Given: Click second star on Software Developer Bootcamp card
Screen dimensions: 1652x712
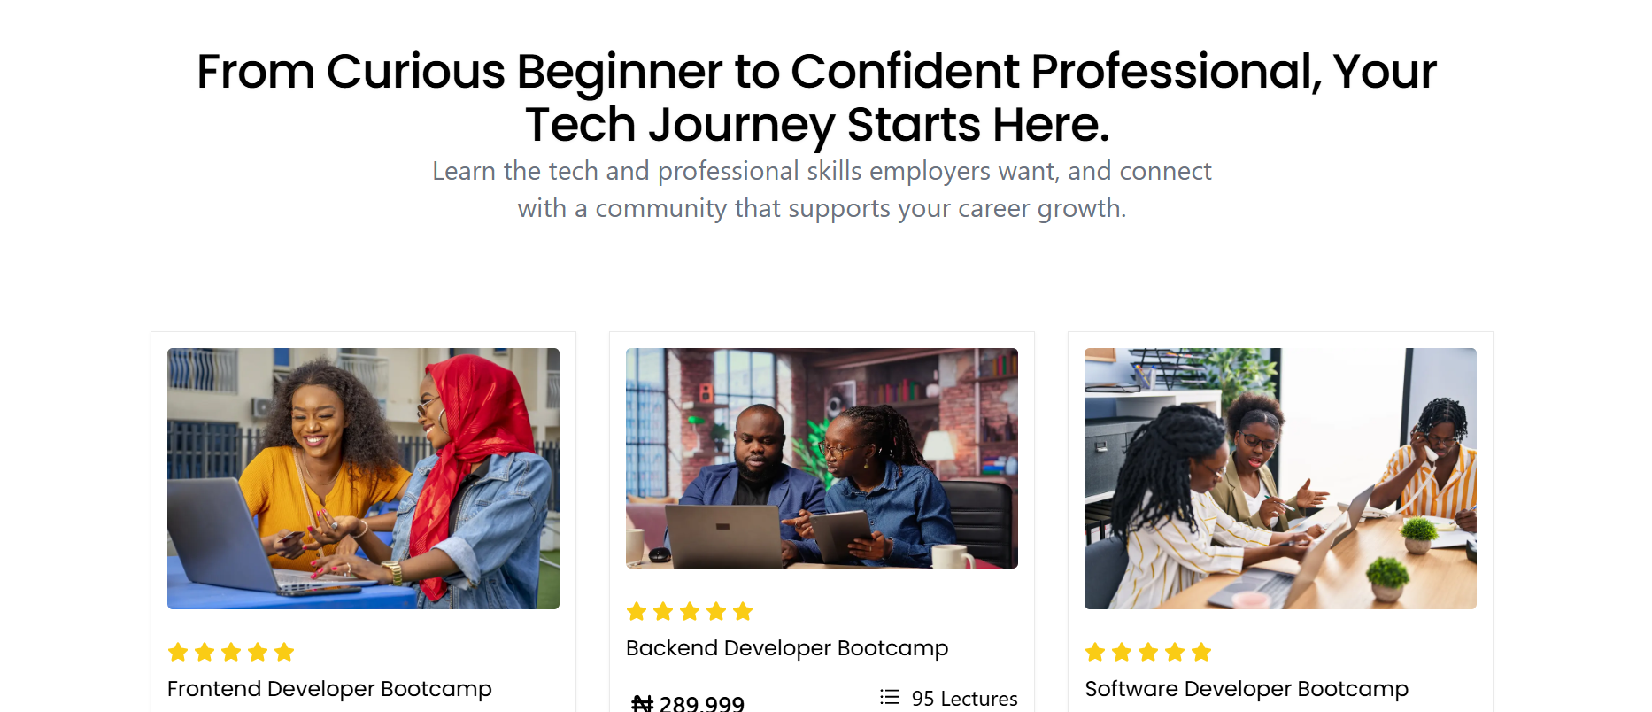Looking at the screenshot, I should click(x=1122, y=653).
